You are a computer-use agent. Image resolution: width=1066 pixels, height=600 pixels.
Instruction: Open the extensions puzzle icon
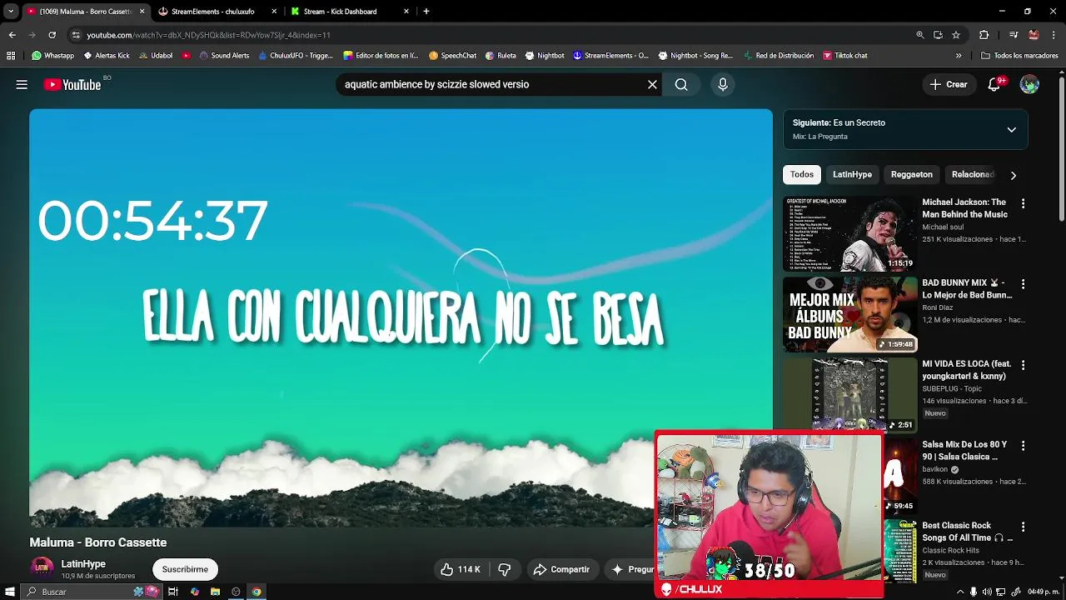coord(984,35)
